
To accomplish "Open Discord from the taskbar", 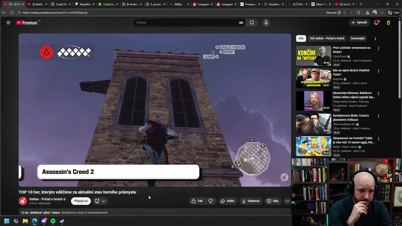I will coord(44,221).
